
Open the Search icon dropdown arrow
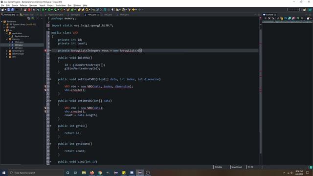[x=89, y=10]
